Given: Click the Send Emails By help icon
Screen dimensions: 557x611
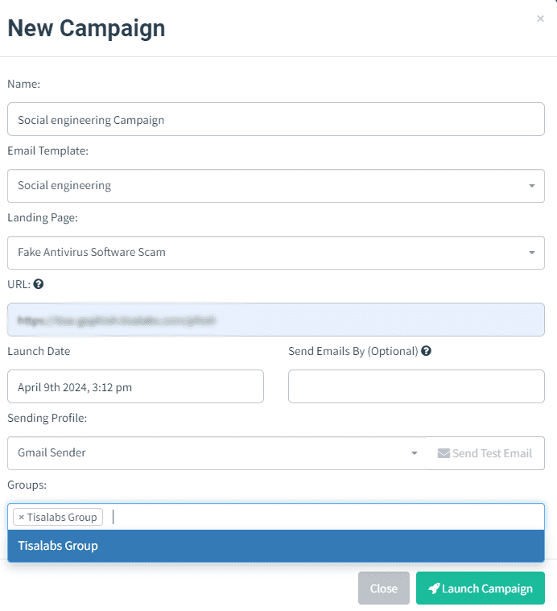Looking at the screenshot, I should tap(426, 351).
